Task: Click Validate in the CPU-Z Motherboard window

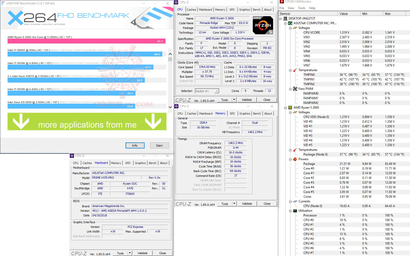Action: 142,253
